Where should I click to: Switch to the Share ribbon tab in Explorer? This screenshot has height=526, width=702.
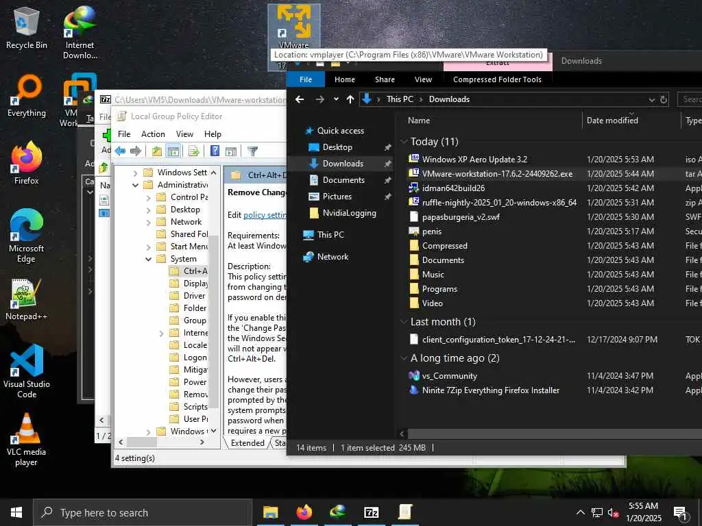pos(385,79)
